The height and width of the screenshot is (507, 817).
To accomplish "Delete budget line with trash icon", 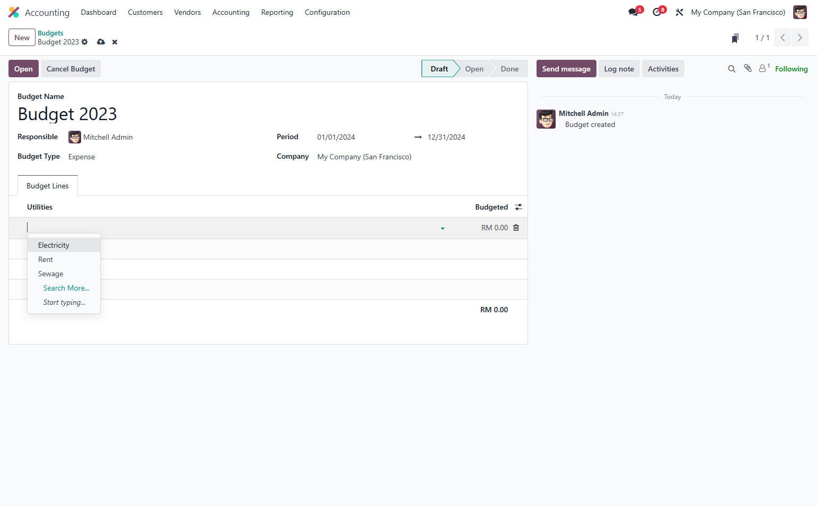I will [x=516, y=228].
